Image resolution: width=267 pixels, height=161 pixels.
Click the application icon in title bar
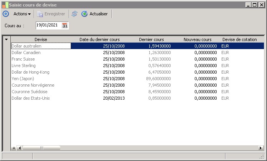pyautogui.click(x=5, y=5)
